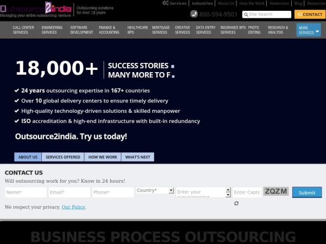Click the ZQZM captcha image
Image resolution: width=326 pixels, height=244 pixels.
point(276,191)
